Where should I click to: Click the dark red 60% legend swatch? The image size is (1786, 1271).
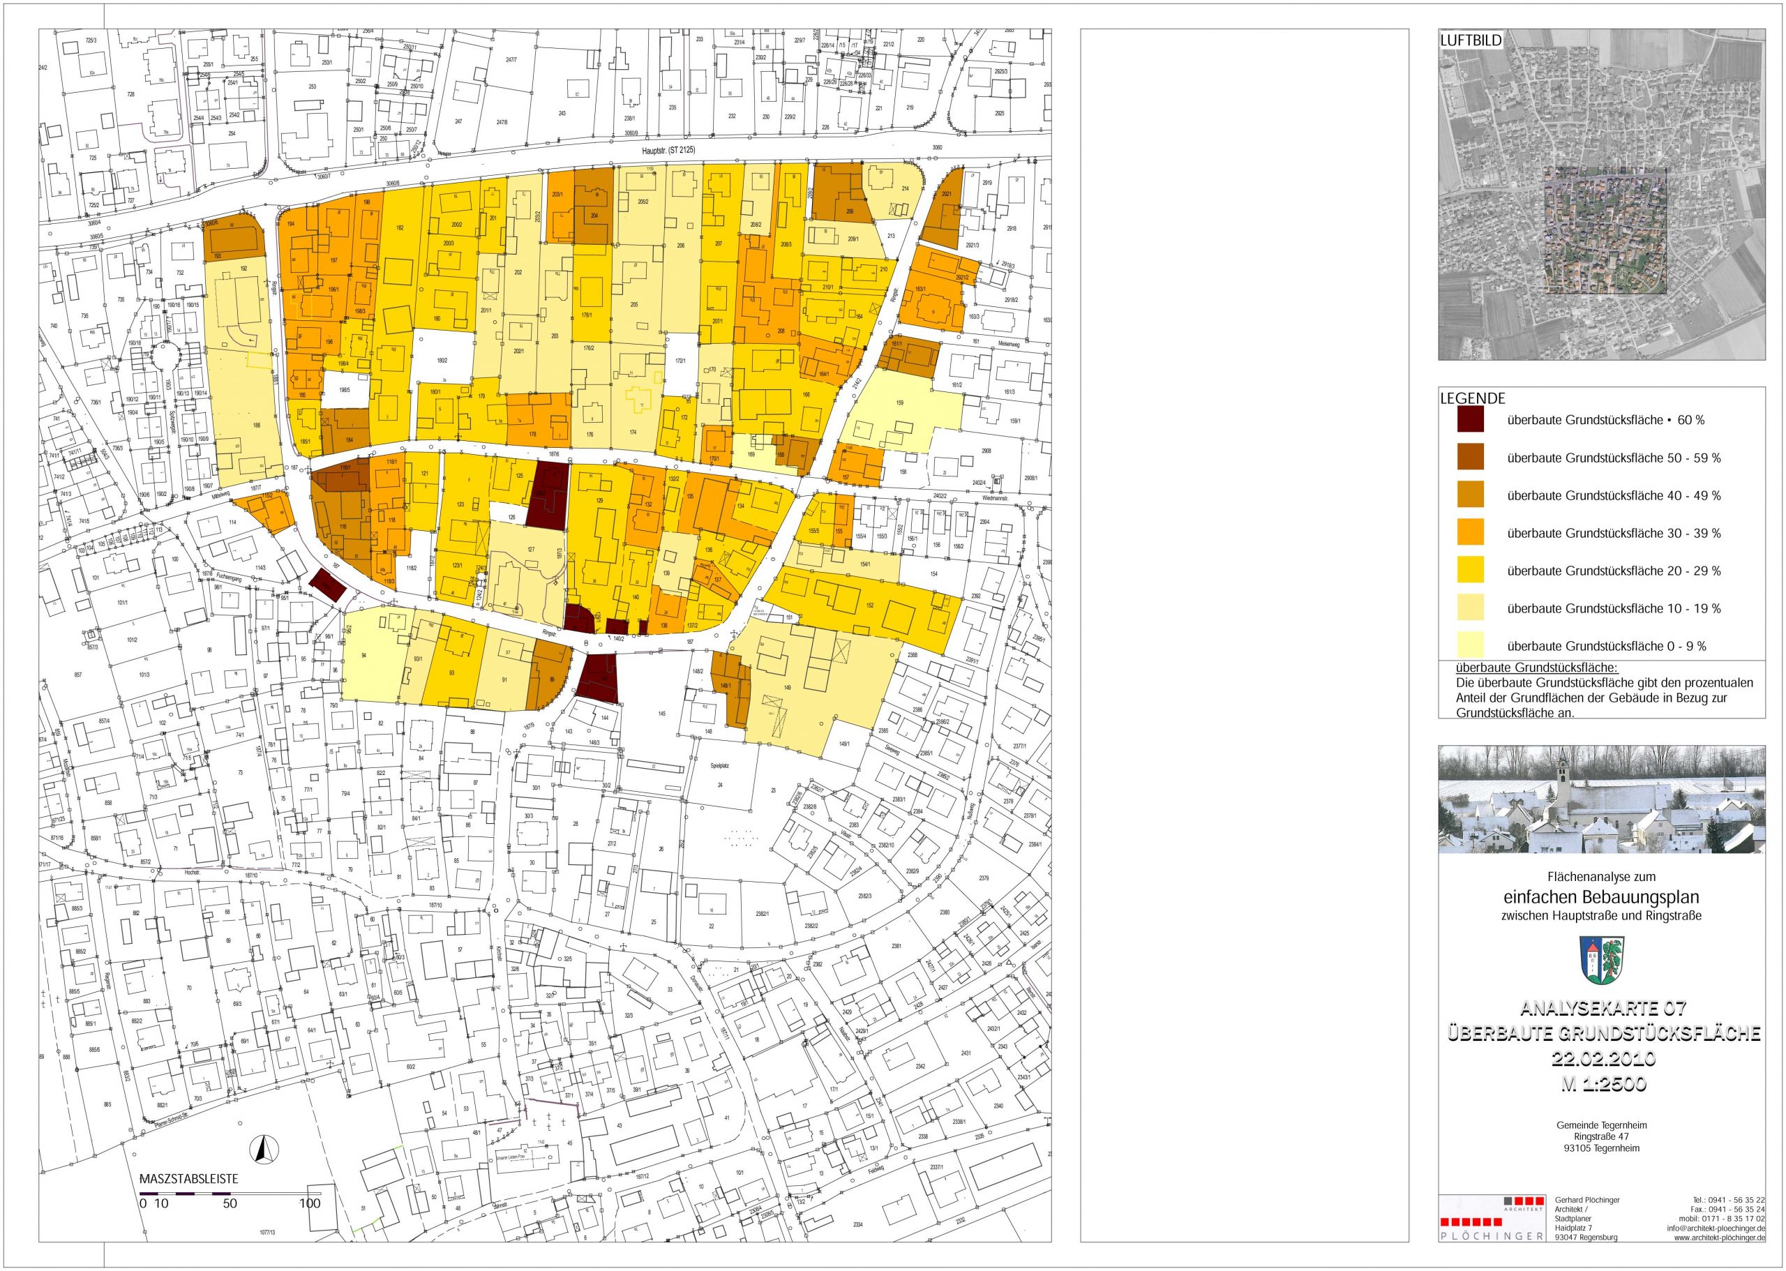click(1470, 420)
